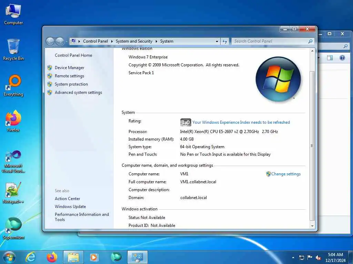Click the Status Not Available activation text
The height and width of the screenshot is (264, 353).
pos(147,218)
